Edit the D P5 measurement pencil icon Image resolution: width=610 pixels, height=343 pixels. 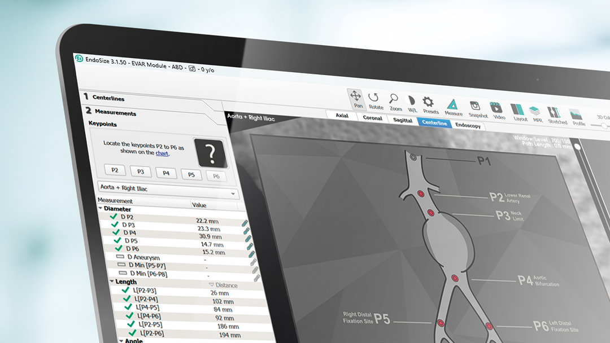(250, 247)
